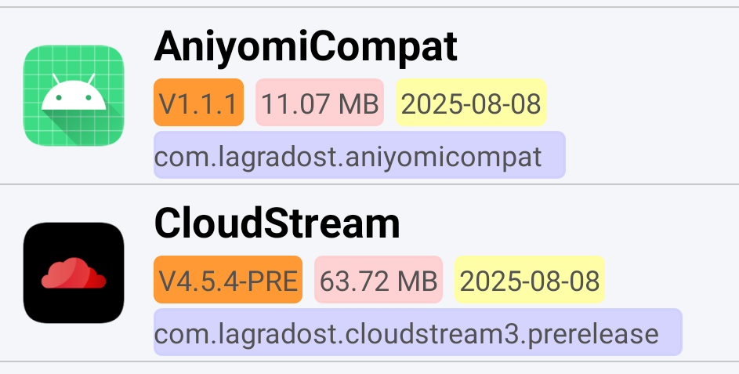Viewport: 739px width, 374px height.
Task: Select the pink 11.07 MB size tag
Action: (x=319, y=103)
